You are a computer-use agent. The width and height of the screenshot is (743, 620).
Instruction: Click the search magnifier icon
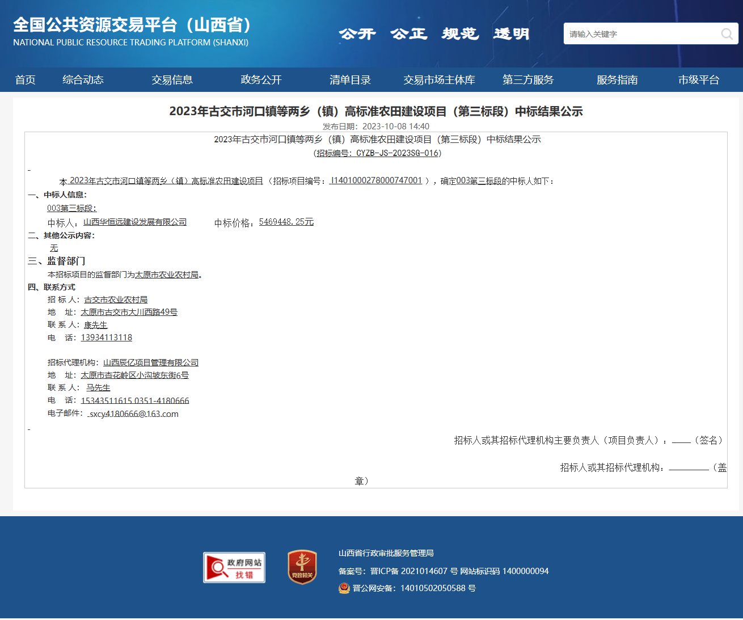pos(727,34)
